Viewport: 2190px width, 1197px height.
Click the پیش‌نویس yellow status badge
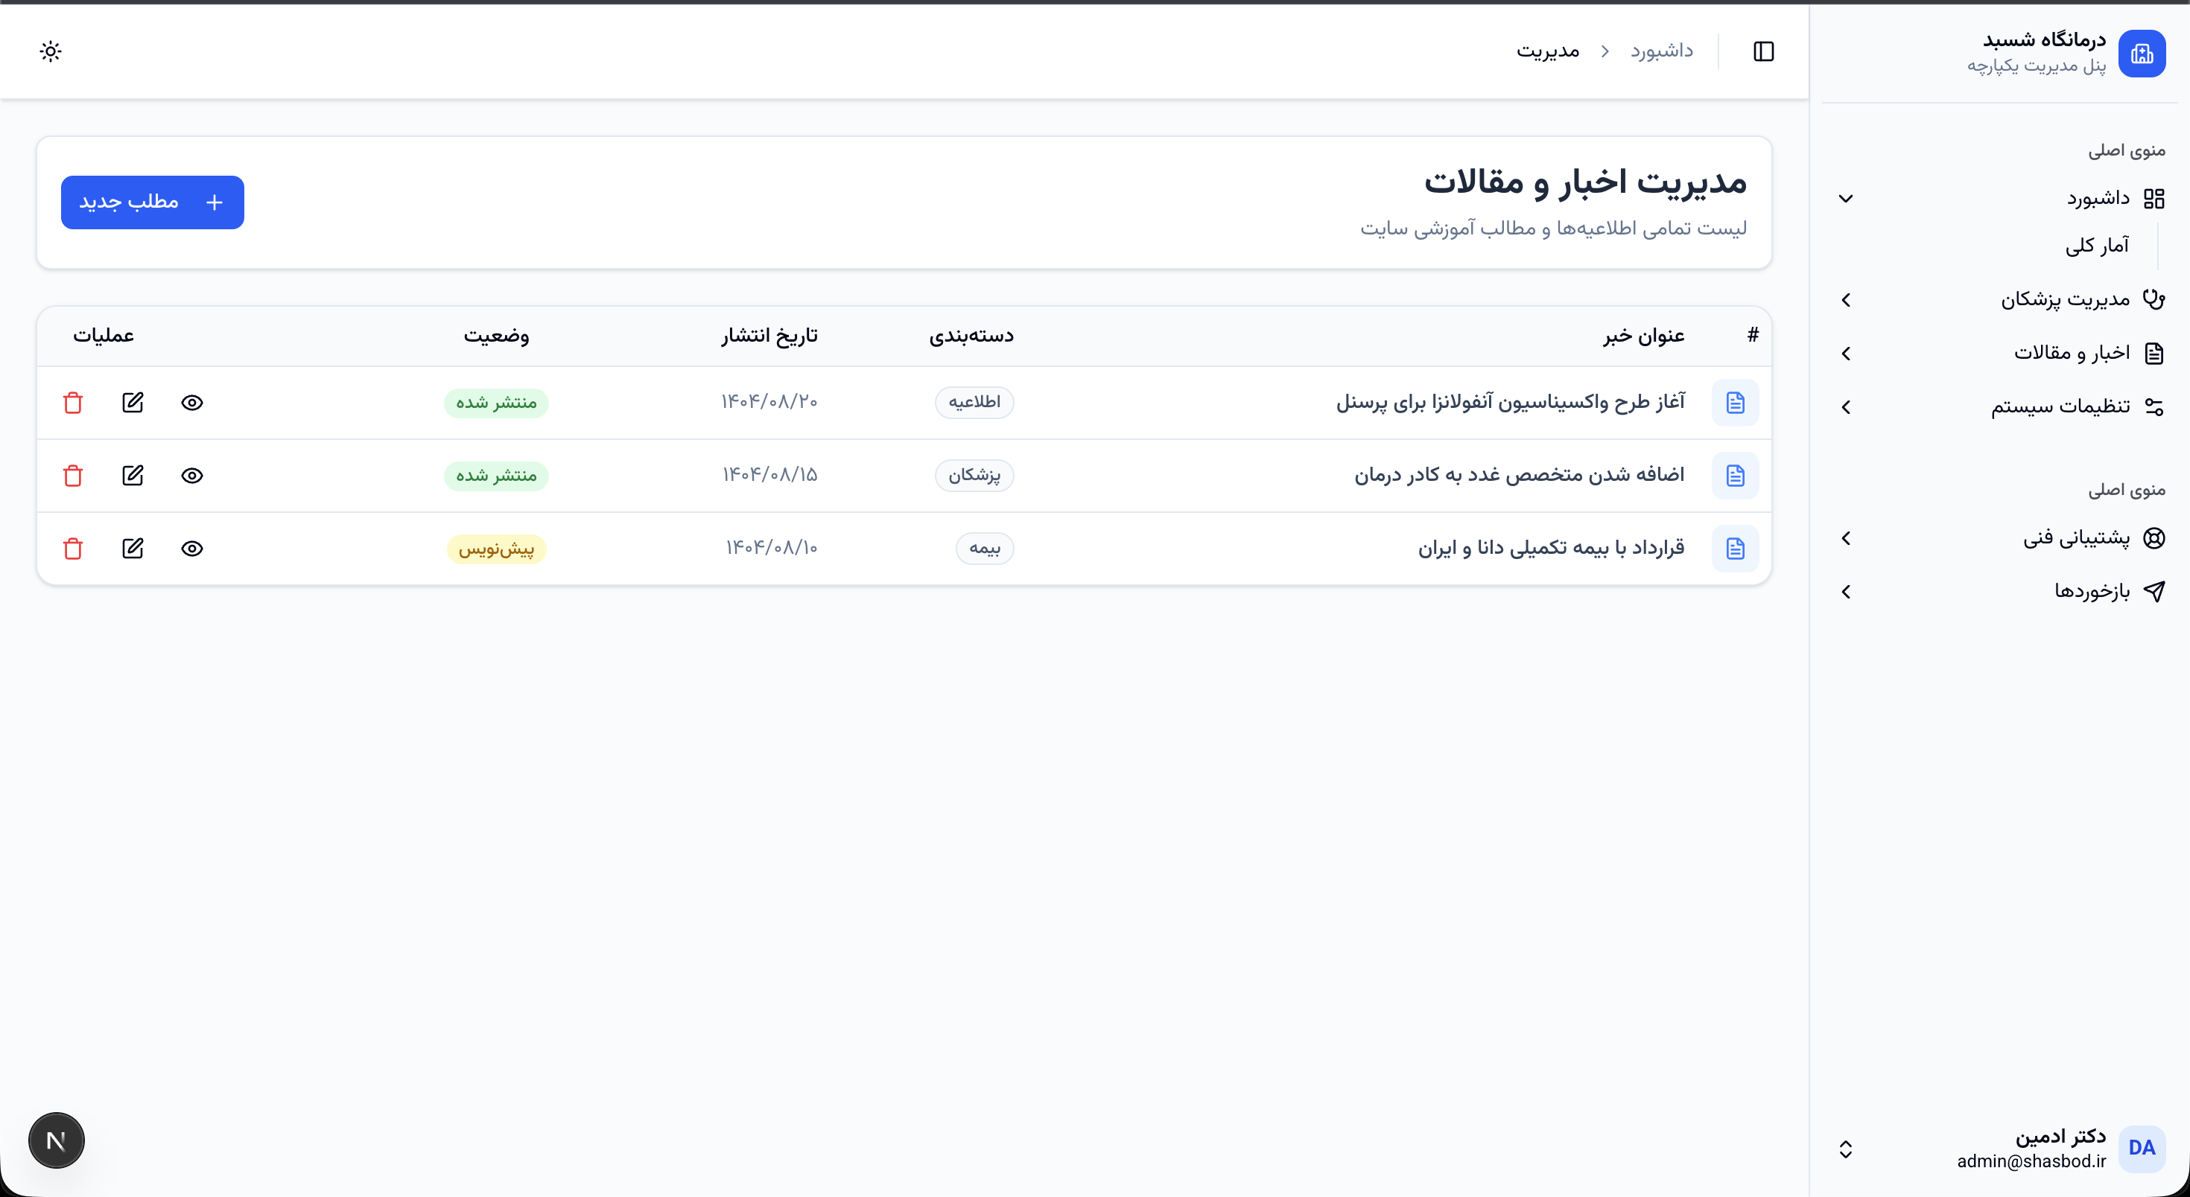tap(497, 549)
